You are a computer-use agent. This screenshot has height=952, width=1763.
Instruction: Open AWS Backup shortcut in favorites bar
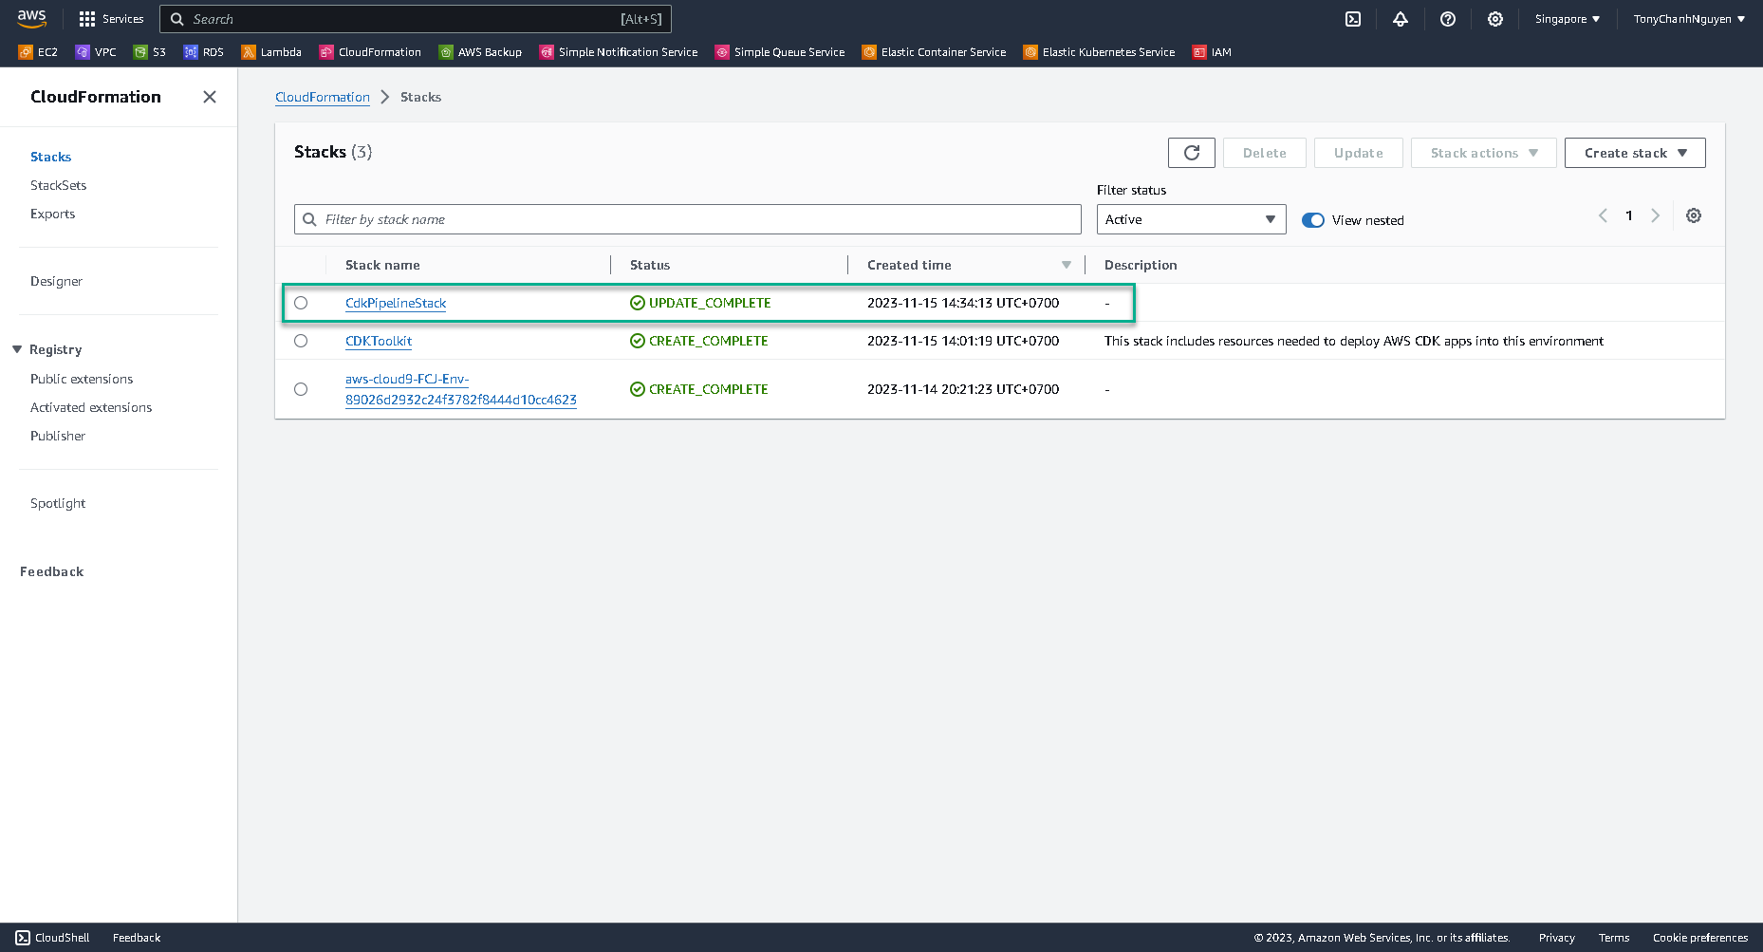[480, 52]
